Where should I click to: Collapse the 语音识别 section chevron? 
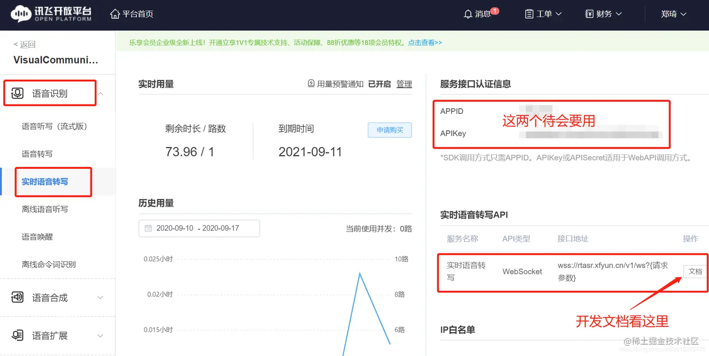tap(100, 94)
